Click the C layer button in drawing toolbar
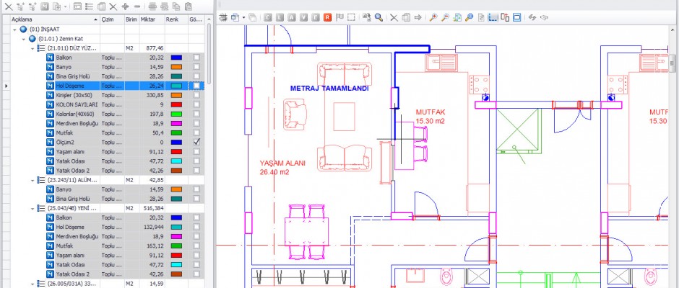This screenshot has height=288, width=679. coord(268,17)
